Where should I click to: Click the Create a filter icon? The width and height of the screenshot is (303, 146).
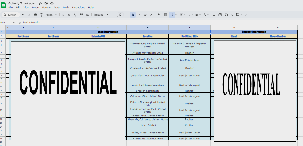(232, 15)
